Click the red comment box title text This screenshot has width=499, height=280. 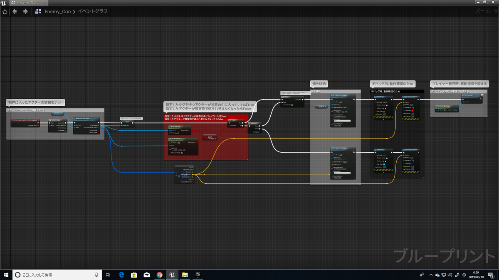pyautogui.click(x=195, y=117)
